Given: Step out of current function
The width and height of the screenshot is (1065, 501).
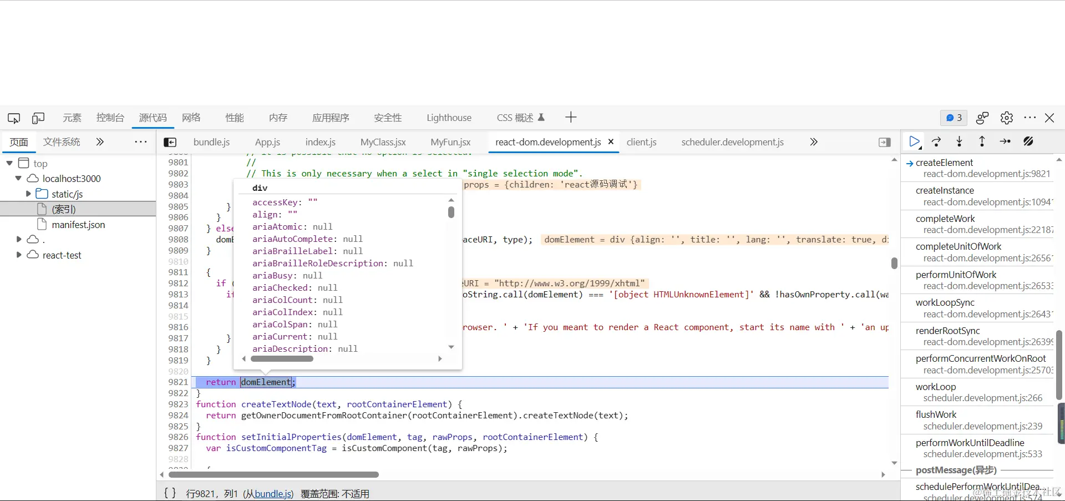Looking at the screenshot, I should click(982, 141).
